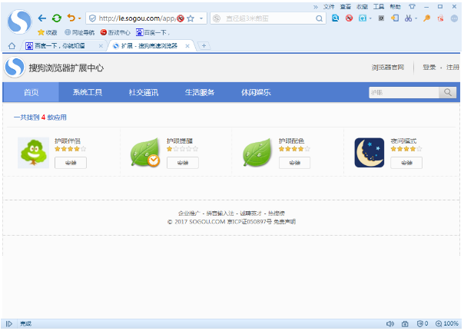Click the red blocked icon in address bar
464x334 pixels.
pyautogui.click(x=181, y=18)
